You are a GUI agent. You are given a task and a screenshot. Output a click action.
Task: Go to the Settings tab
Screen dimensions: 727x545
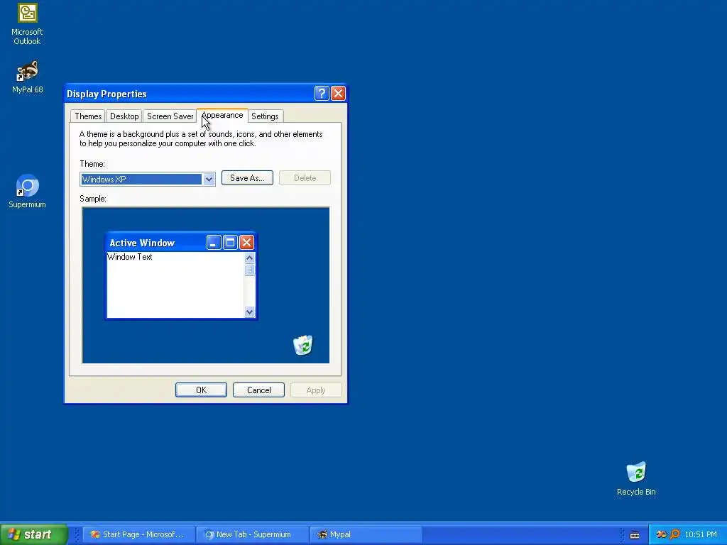pos(265,116)
